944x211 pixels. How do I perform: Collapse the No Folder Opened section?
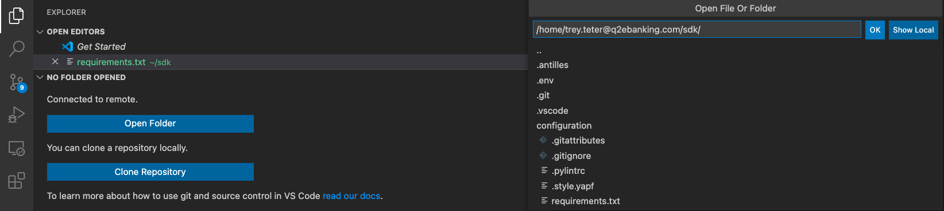click(x=40, y=77)
